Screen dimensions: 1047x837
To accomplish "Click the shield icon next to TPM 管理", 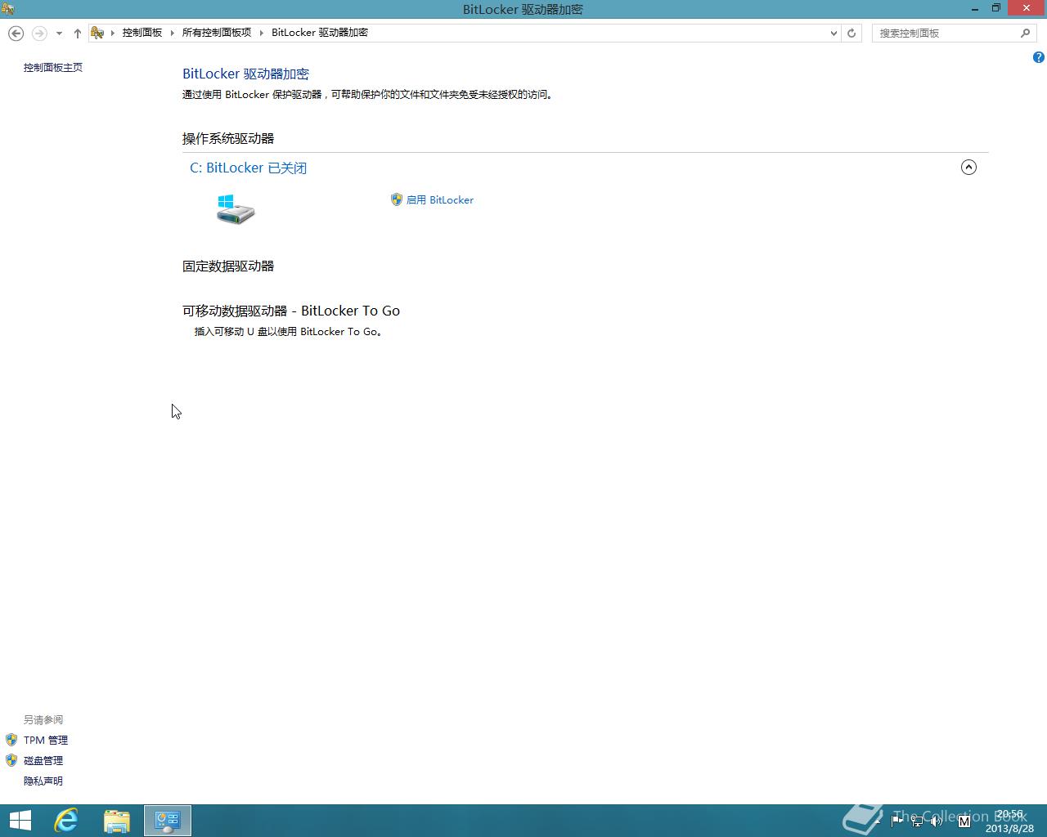I will 11,740.
